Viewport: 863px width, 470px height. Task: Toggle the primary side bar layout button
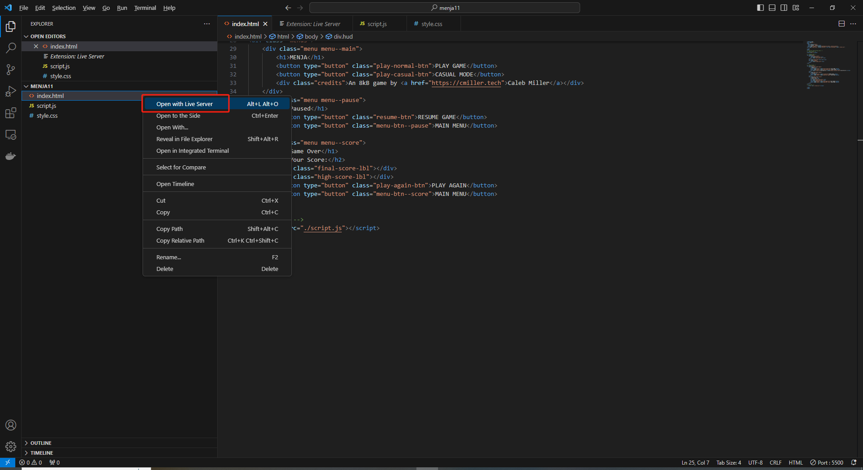[760, 8]
